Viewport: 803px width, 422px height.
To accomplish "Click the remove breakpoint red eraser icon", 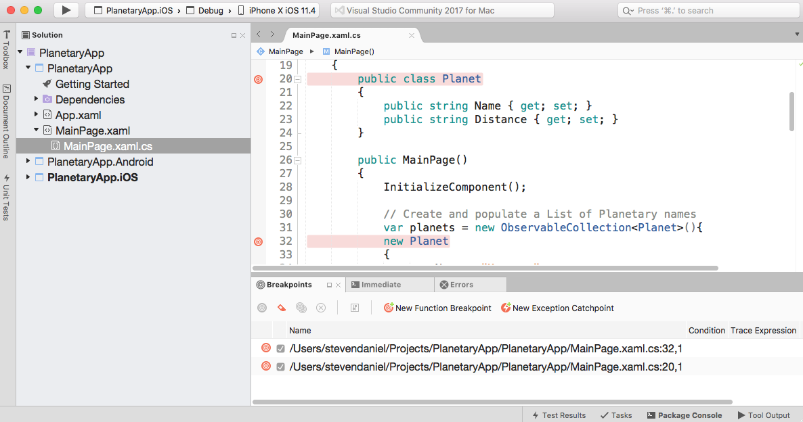I will 281,308.
